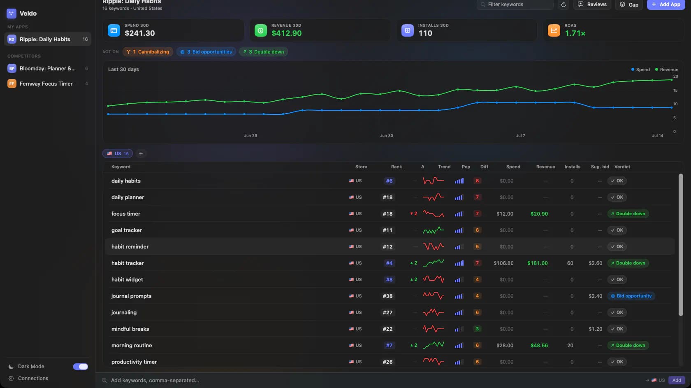Screen dimensions: 691x388
Task: Click difficulty badge 3 for mindful breaks
Action: click(x=477, y=329)
